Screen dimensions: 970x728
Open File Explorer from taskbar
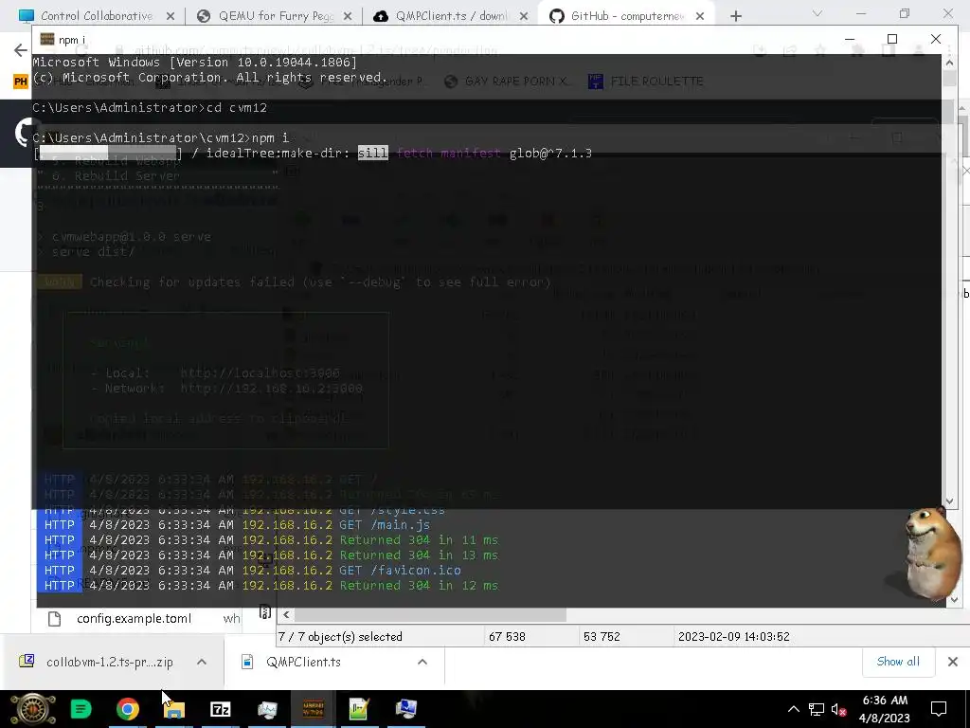tap(174, 709)
